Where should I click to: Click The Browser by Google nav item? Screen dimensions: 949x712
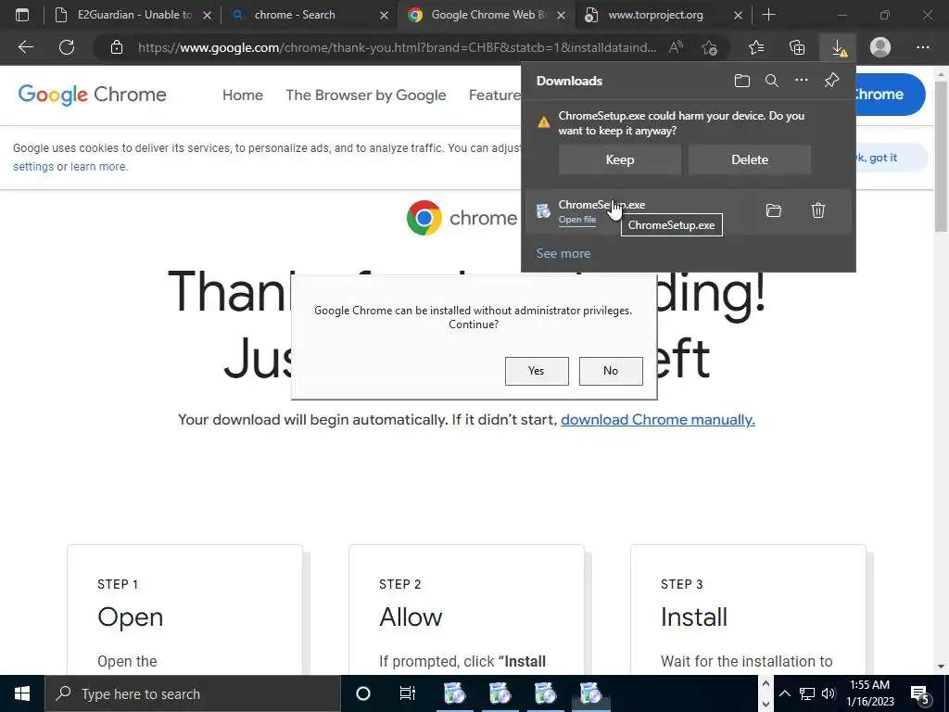(x=365, y=95)
